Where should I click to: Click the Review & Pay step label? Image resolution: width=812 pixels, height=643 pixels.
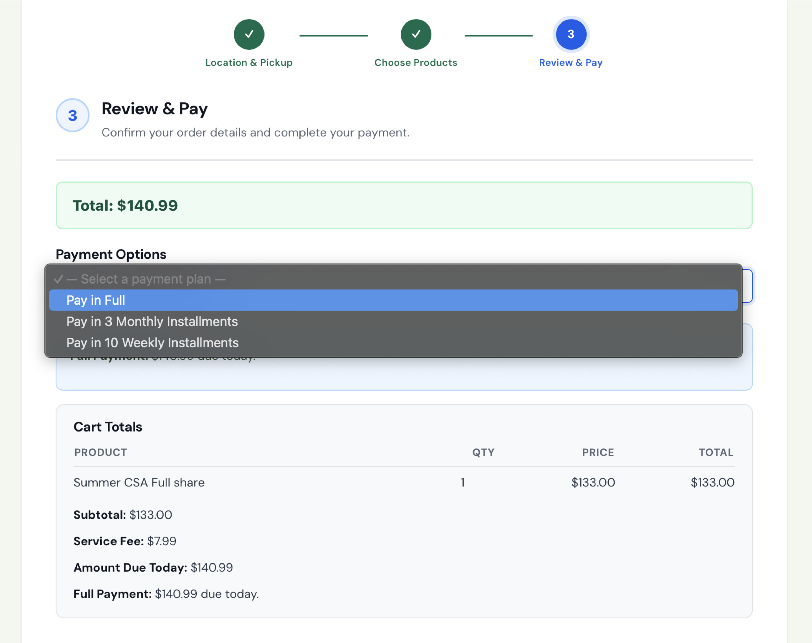pos(571,62)
